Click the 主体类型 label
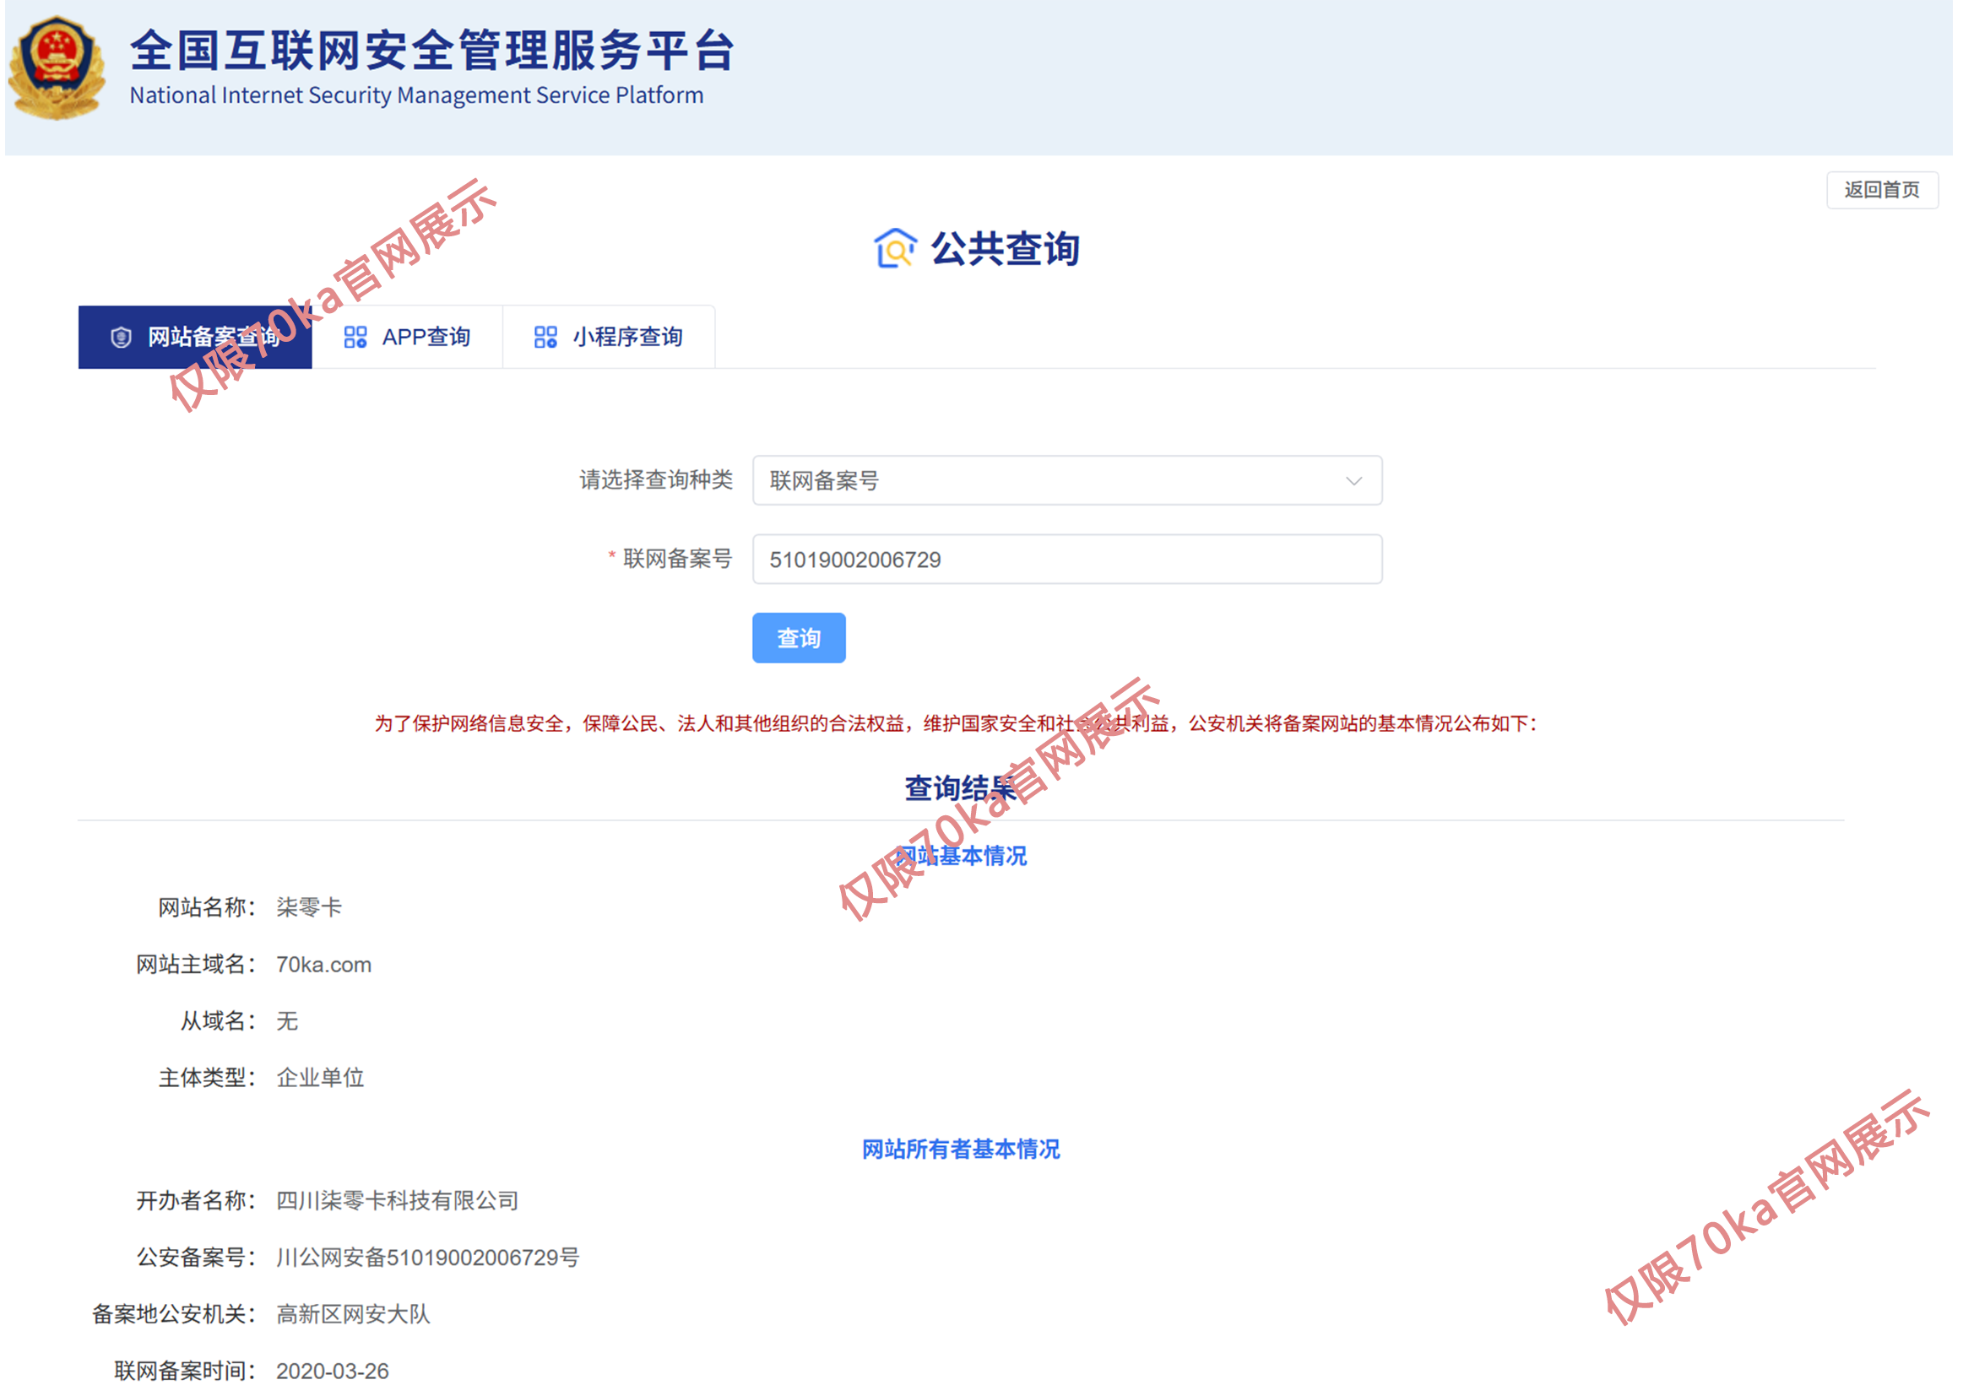 [207, 1078]
